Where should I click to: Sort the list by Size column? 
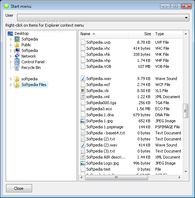click(x=141, y=34)
